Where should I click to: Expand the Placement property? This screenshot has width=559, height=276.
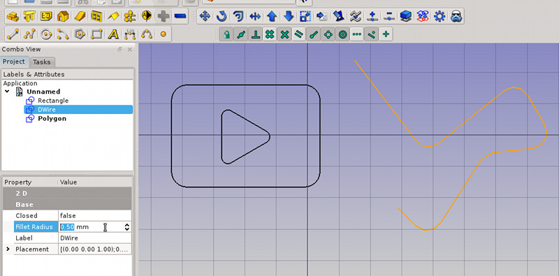(8, 249)
